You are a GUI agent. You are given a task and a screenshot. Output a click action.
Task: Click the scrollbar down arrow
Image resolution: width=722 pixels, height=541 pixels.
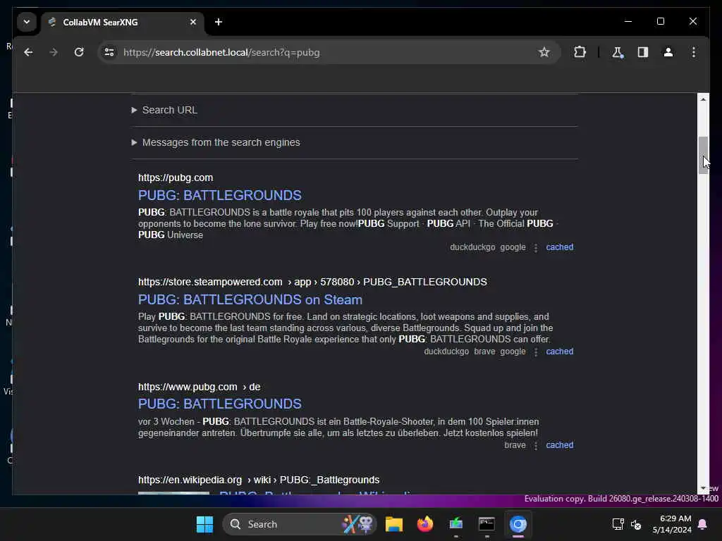[703, 488]
